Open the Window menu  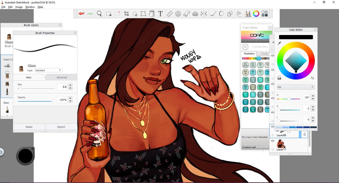[30, 7]
